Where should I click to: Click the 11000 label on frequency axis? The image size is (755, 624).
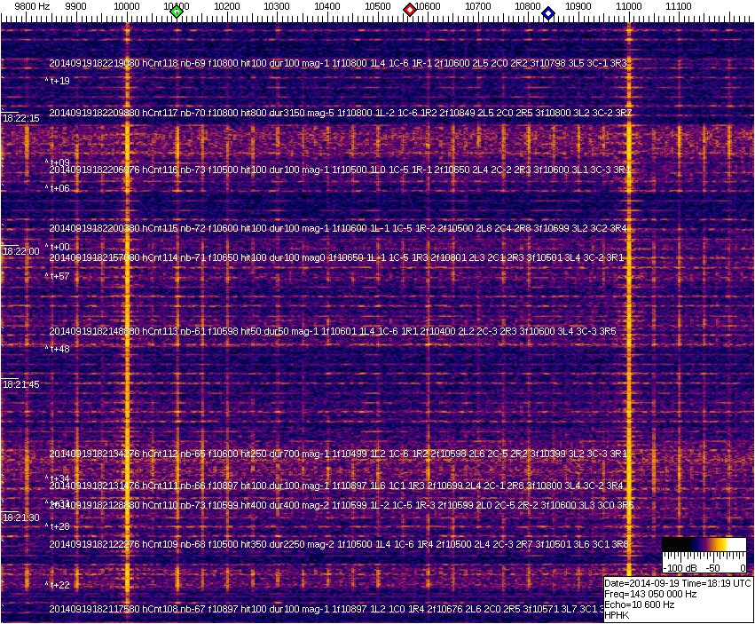pos(630,7)
